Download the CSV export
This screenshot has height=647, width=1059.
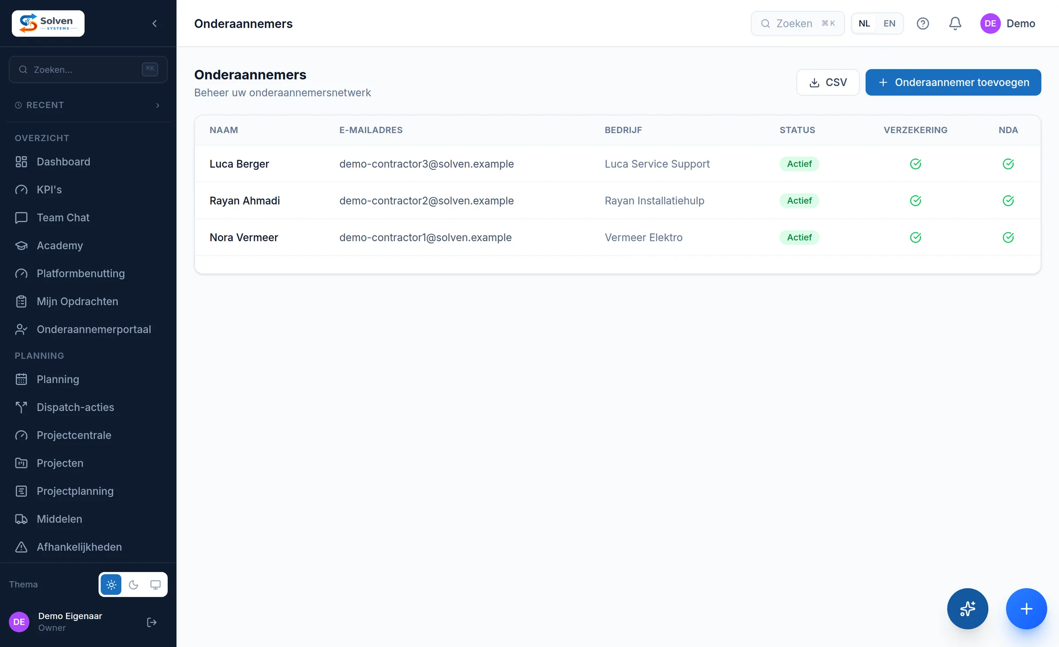click(828, 82)
